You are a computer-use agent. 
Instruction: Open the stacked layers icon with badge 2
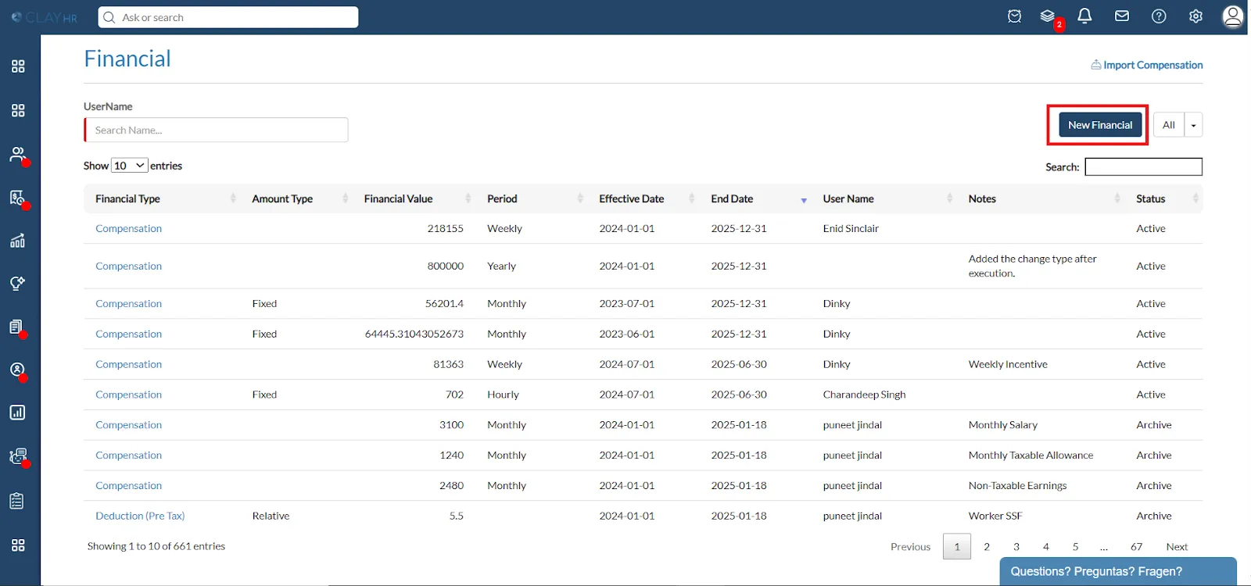(1048, 16)
